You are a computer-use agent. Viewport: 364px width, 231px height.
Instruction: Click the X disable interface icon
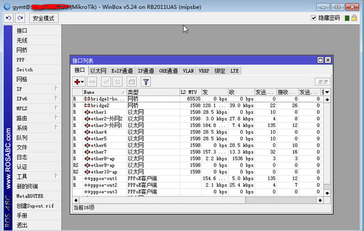tap(118, 82)
